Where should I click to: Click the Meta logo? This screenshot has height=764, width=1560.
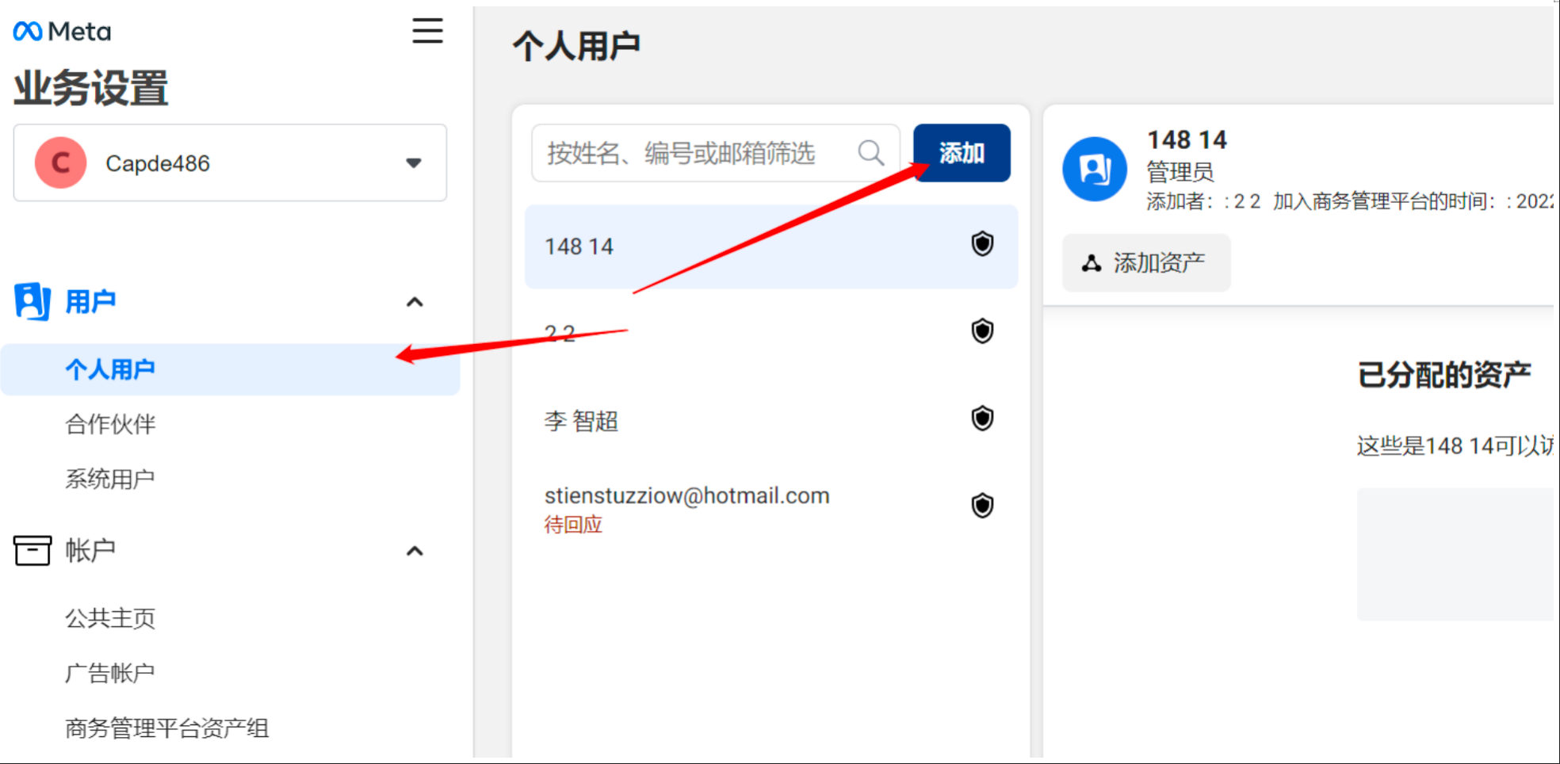click(62, 32)
